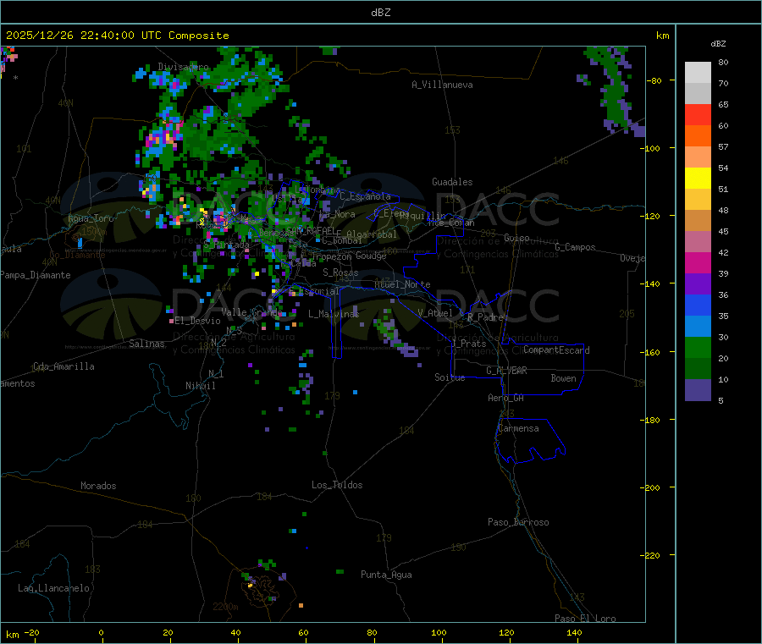The image size is (762, 644).
Task: Click the Punta_Agua location label
Action: 386,575
